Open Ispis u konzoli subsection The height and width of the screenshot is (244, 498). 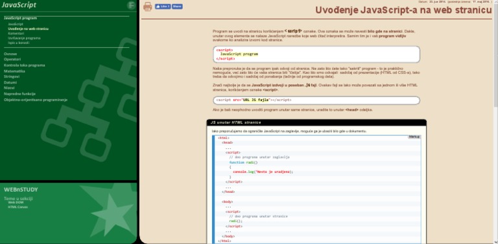[18, 43]
